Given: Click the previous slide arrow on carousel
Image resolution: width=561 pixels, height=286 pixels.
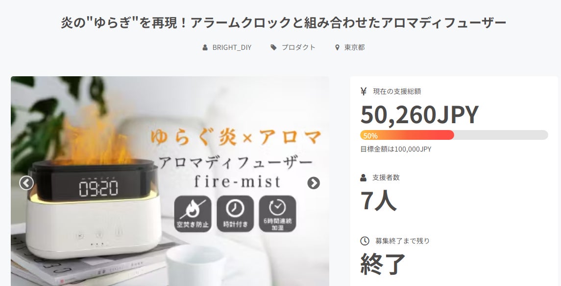Looking at the screenshot, I should click(26, 183).
